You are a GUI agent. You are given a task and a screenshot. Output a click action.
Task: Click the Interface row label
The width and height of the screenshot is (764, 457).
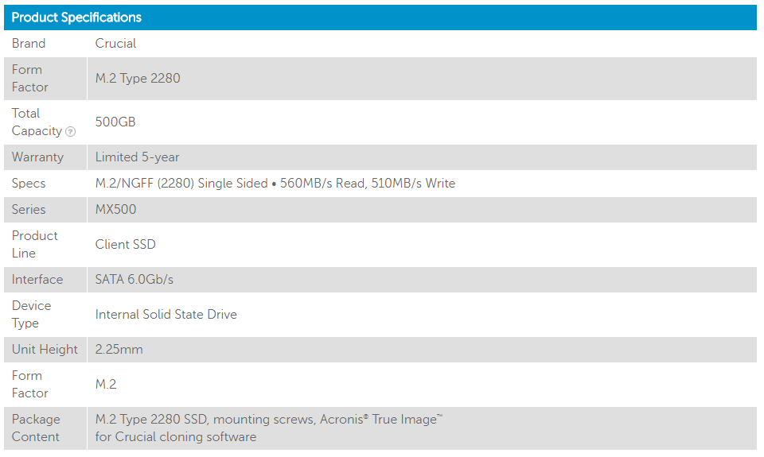(37, 280)
